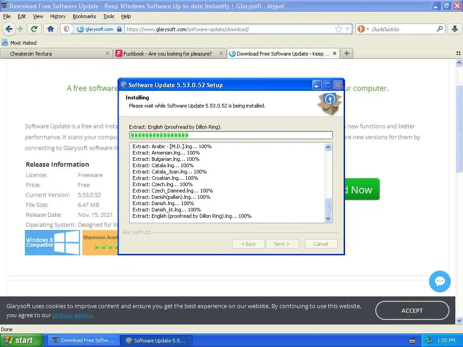Click the system tray network icon
463x347 pixels.
click(x=429, y=340)
